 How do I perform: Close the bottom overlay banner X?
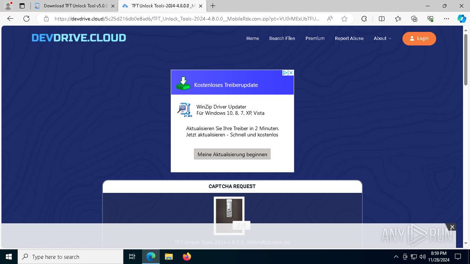point(452,227)
